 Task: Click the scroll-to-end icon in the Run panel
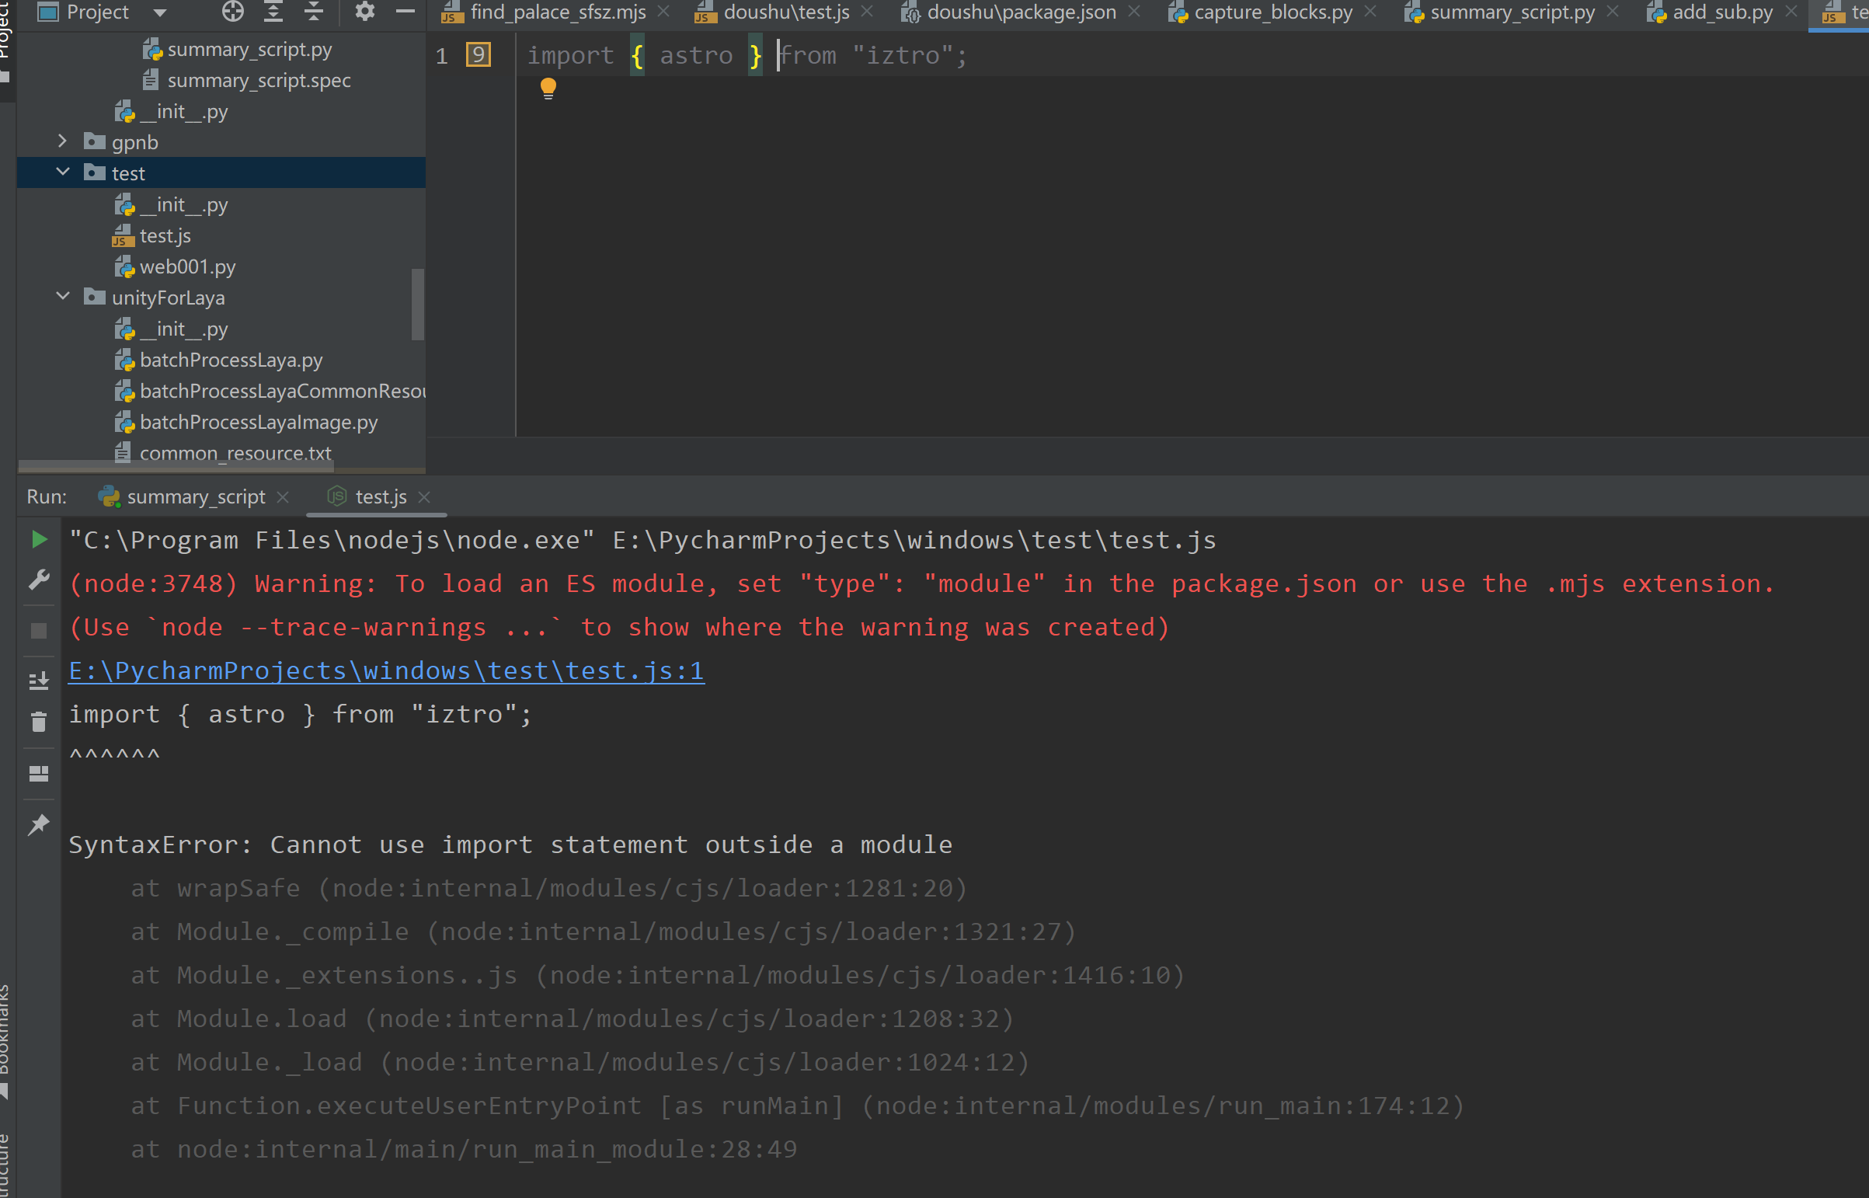coord(39,681)
